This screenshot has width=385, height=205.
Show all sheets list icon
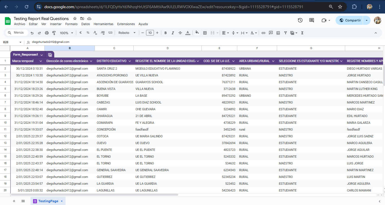click(23, 201)
